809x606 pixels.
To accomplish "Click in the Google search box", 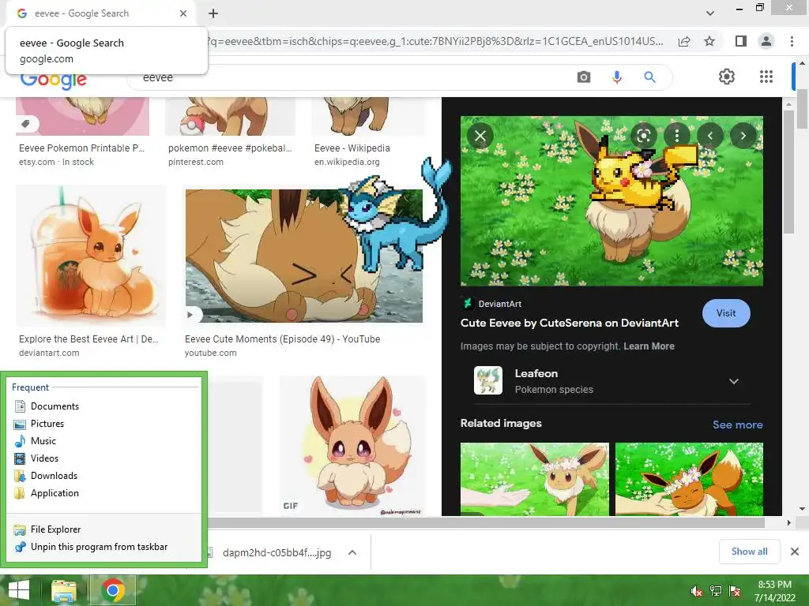I will point(351,77).
